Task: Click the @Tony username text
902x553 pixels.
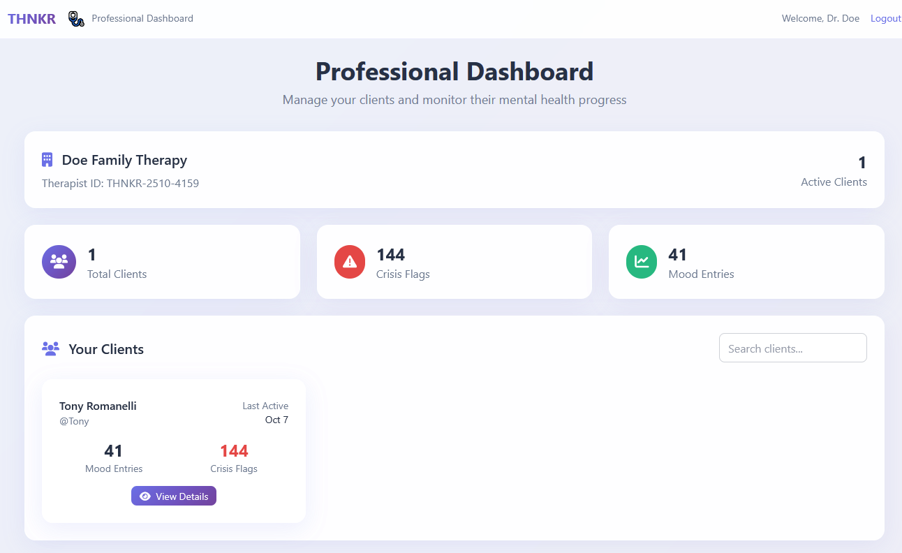Action: point(74,421)
